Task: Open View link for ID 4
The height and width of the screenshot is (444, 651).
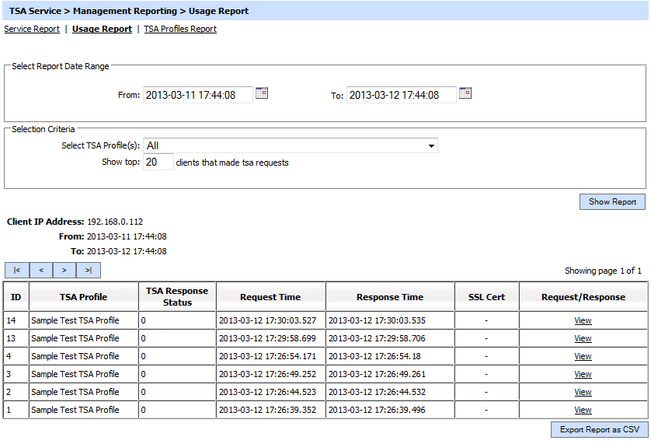Action: 583,356
